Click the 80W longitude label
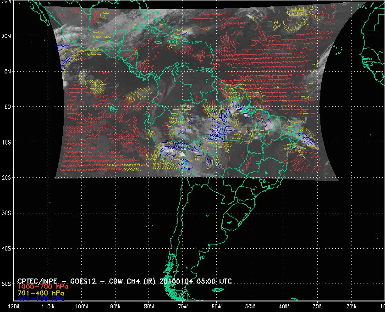Image resolution: width=385 pixels, height=312 pixels. tap(148, 307)
